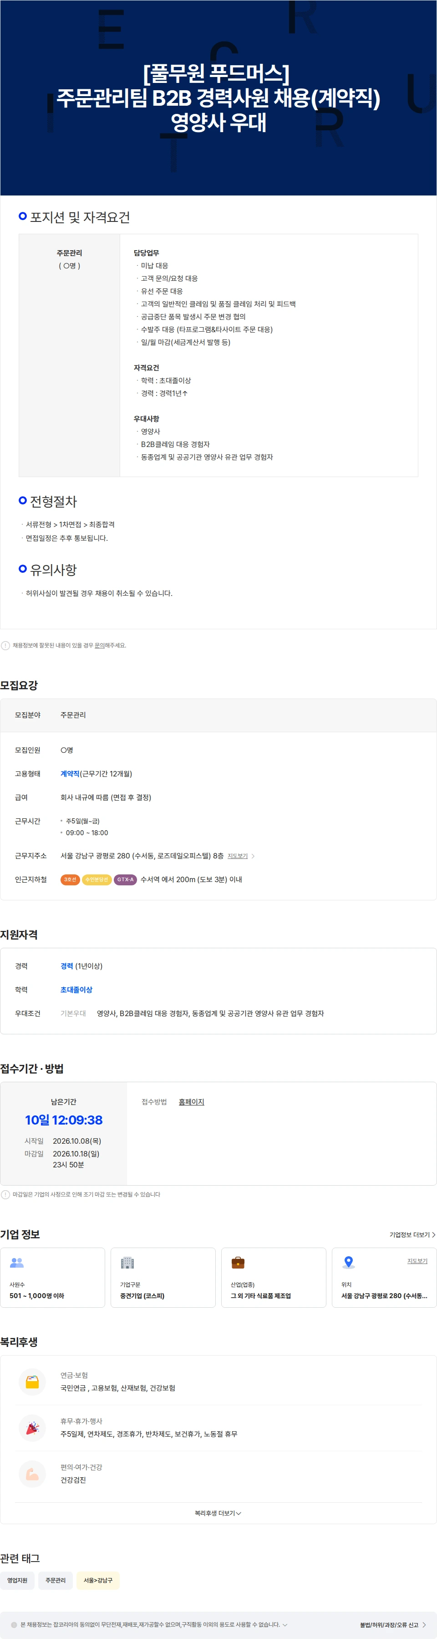Click the holiday party popper icon
The image size is (437, 1639).
pyautogui.click(x=32, y=1428)
